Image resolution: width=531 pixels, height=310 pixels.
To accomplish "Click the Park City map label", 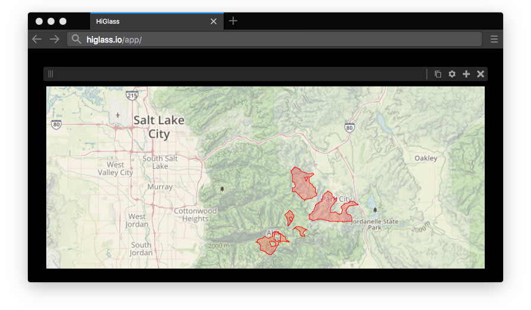I will pyautogui.click(x=336, y=199).
